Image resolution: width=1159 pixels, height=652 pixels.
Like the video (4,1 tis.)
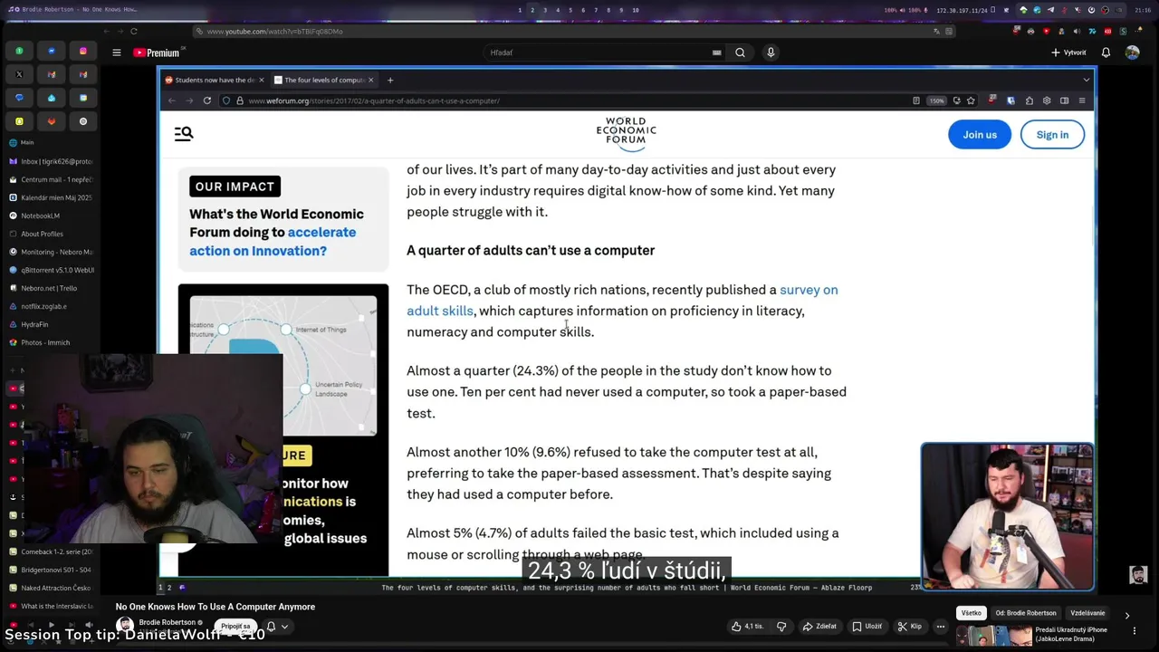coord(747,626)
